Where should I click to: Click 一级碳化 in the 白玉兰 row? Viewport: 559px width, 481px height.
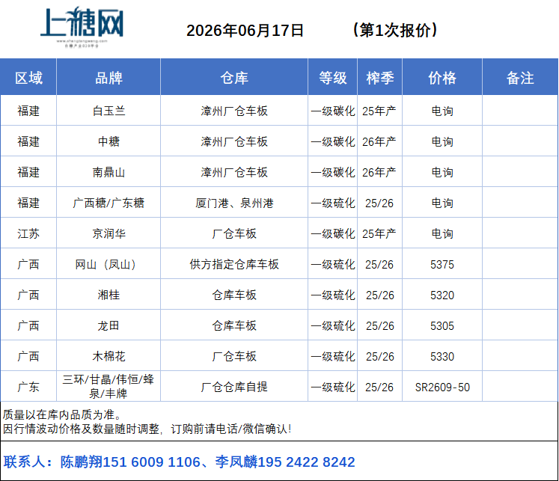tap(332, 111)
